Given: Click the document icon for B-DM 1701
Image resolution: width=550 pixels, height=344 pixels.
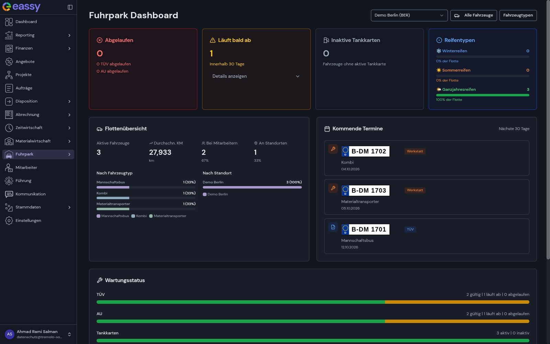Looking at the screenshot, I should [333, 227].
